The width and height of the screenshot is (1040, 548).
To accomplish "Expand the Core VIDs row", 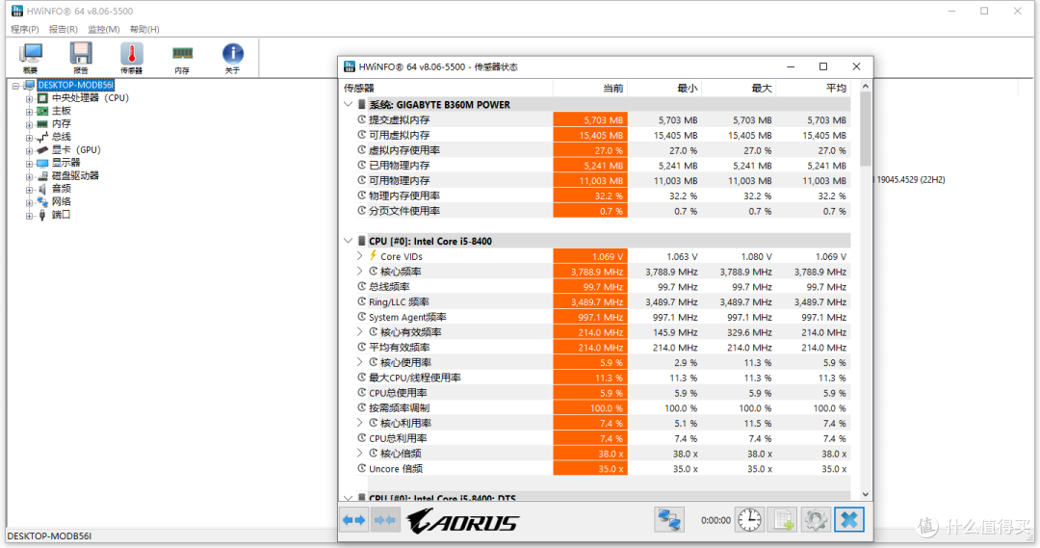I will click(x=359, y=256).
